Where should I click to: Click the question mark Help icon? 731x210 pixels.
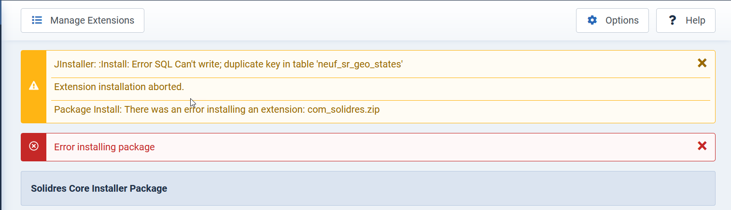tap(672, 20)
